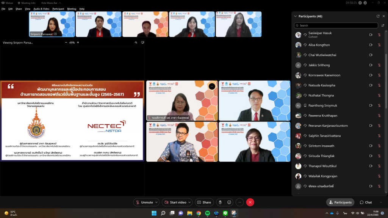Click the red leave meeting button
388x218 pixels.
(x=250, y=202)
